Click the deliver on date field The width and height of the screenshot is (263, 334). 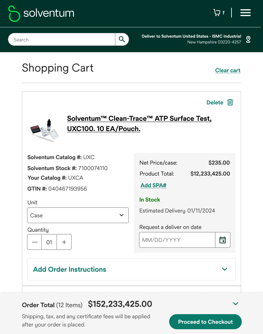[177, 240]
